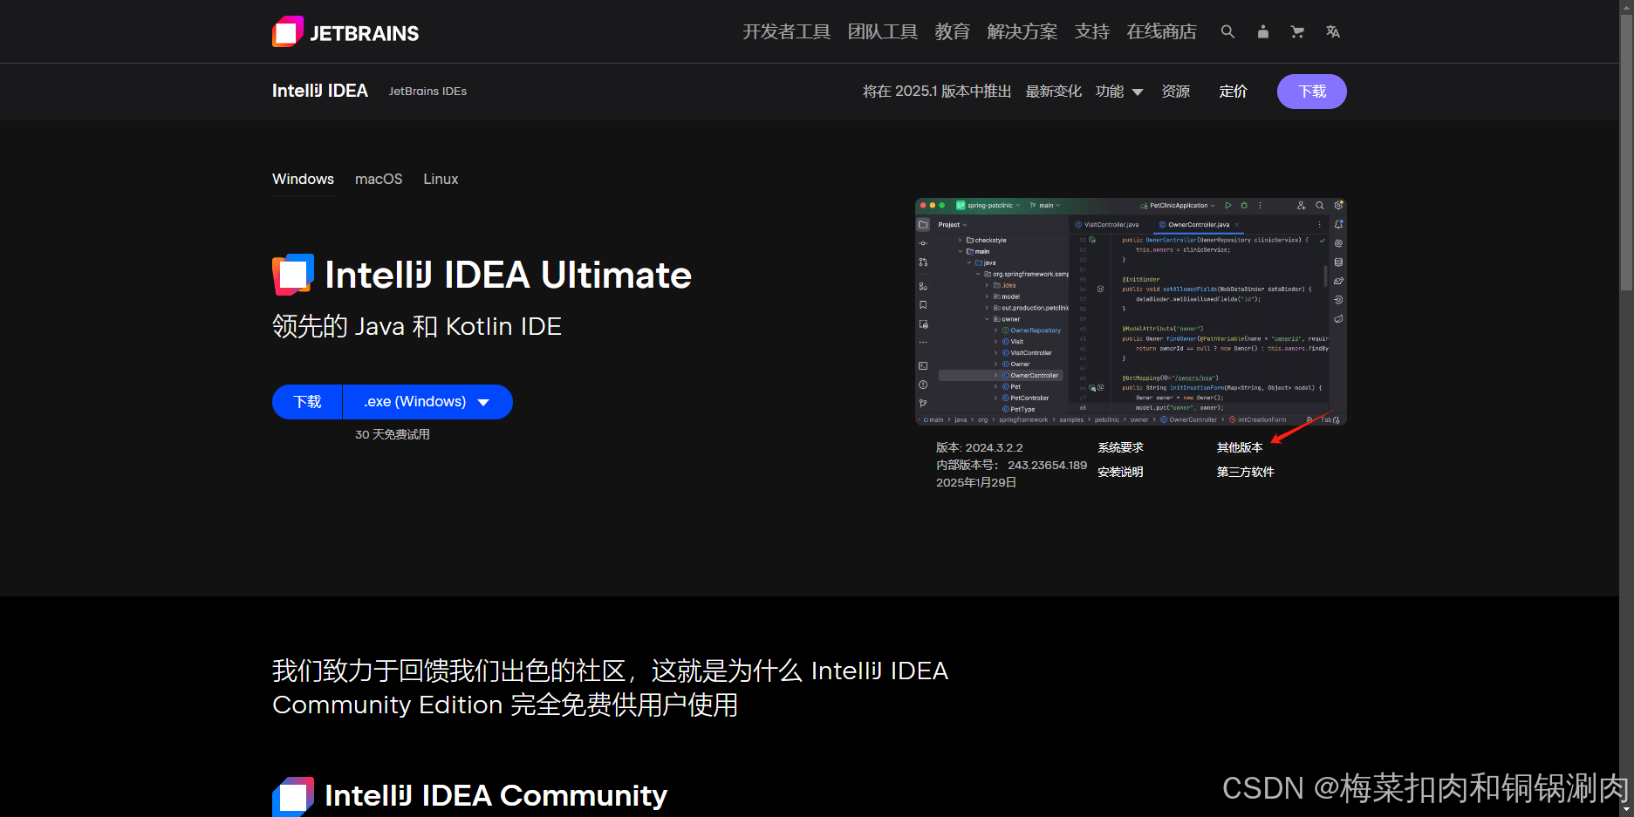Open the 支持 menu
Image resolution: width=1634 pixels, height=817 pixels.
click(1091, 31)
